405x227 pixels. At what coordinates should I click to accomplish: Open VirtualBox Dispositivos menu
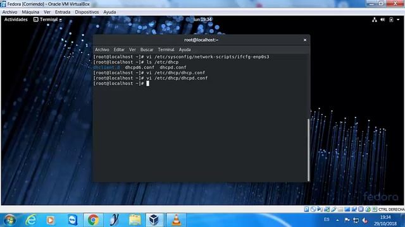[x=87, y=12]
